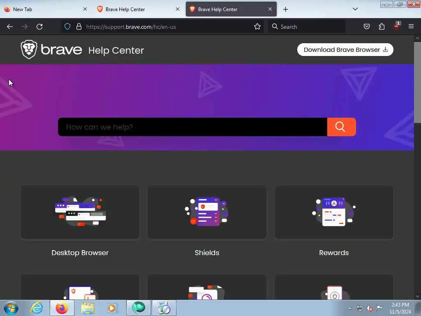421x316 pixels.
Task: Open the Rewards category illustration
Action: [x=334, y=212]
